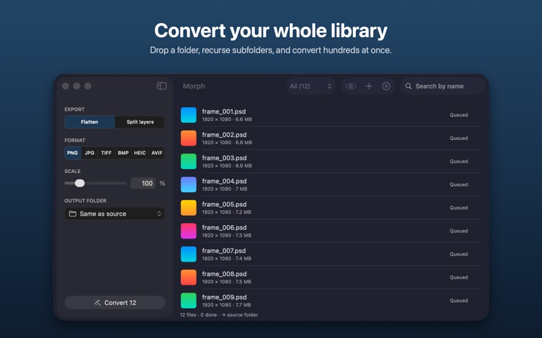Switch export mode to Flatten
This screenshot has width=542, height=338.
[89, 122]
